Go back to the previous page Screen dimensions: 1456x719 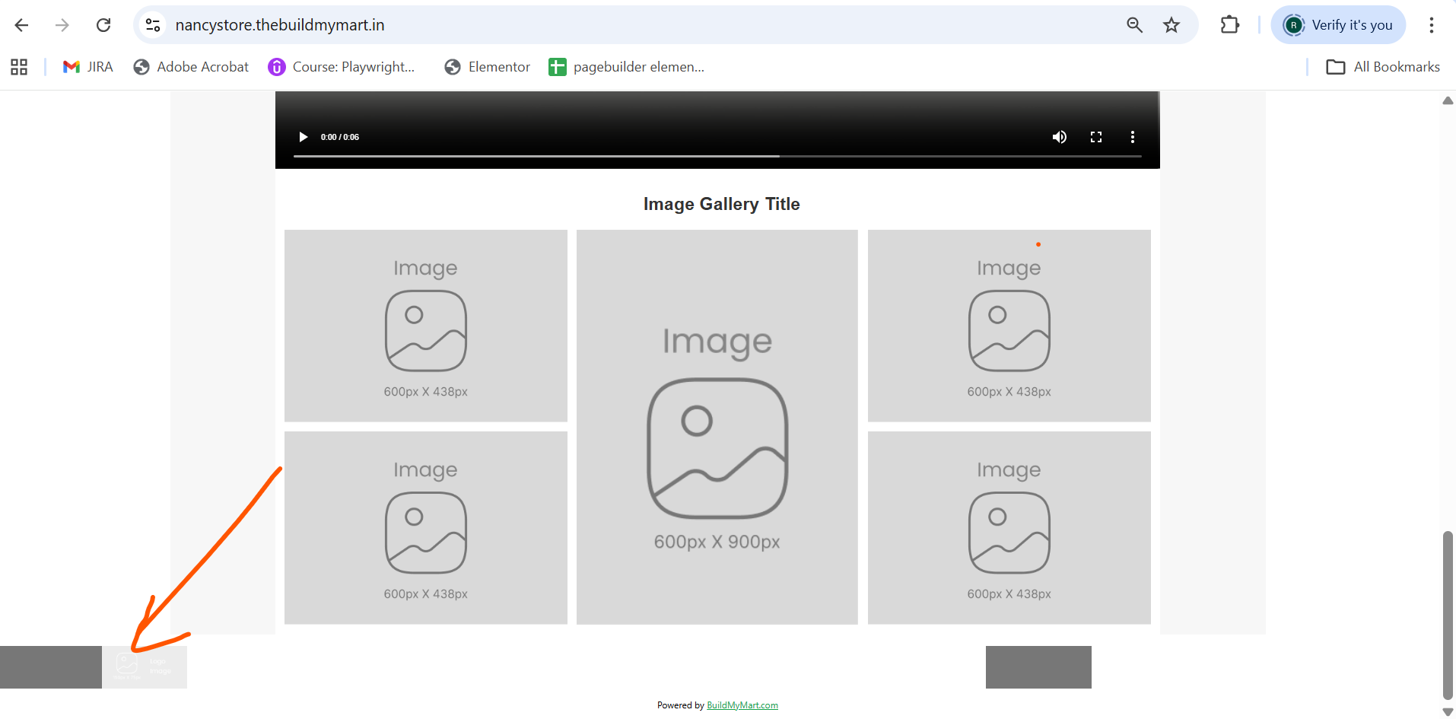point(21,25)
